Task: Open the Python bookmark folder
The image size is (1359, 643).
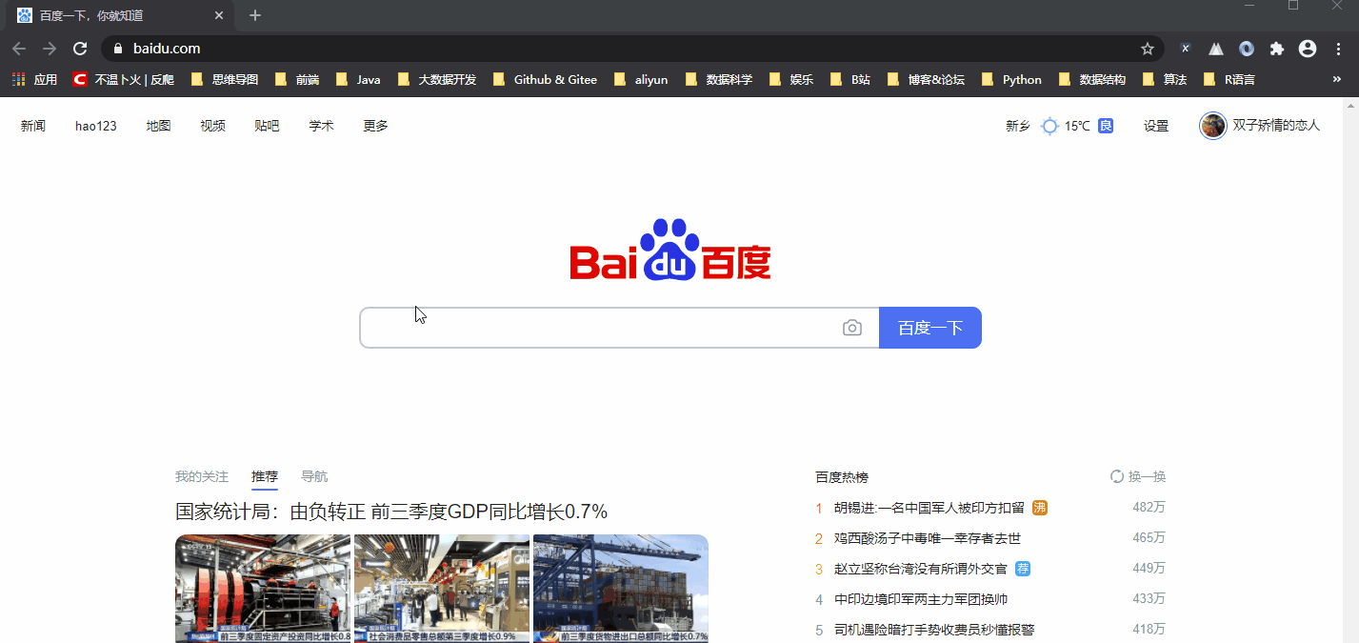Action: (x=1011, y=80)
